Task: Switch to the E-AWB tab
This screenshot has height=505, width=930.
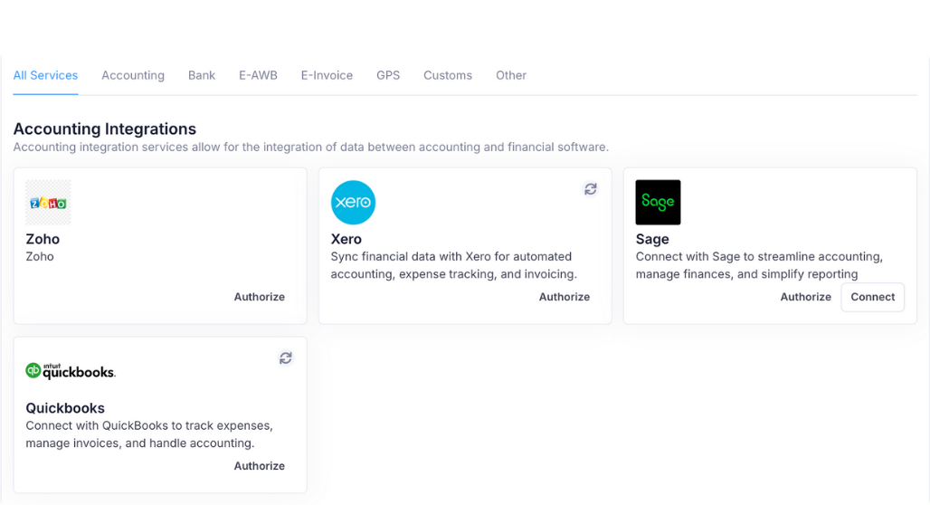Action: pos(258,75)
